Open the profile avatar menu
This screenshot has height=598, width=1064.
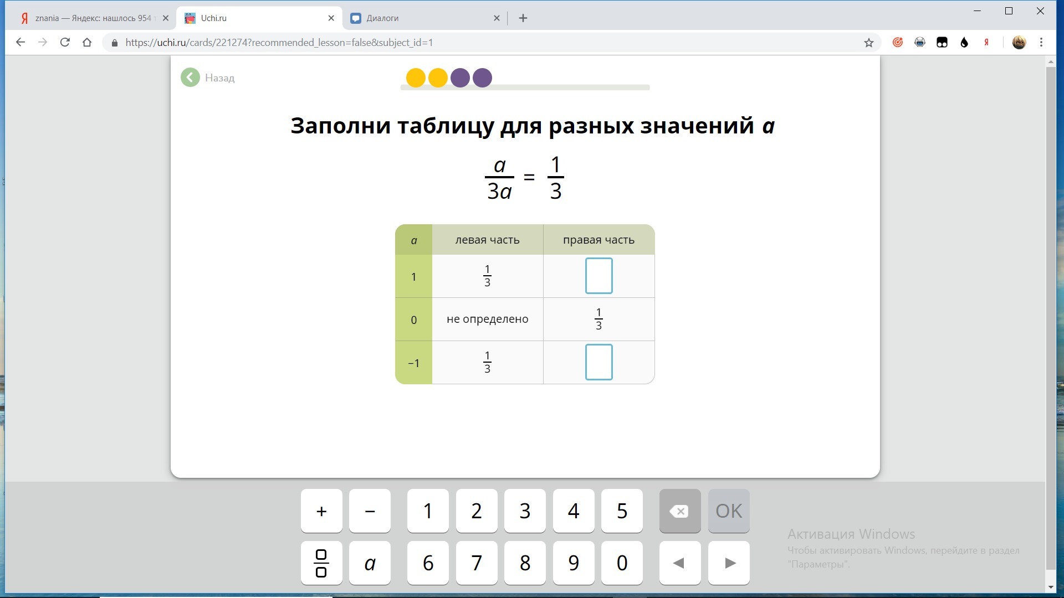1019,43
